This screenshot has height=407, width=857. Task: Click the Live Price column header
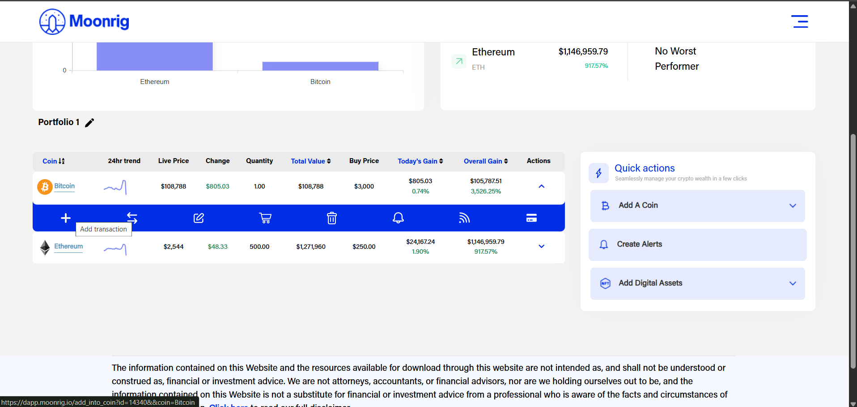tap(174, 161)
